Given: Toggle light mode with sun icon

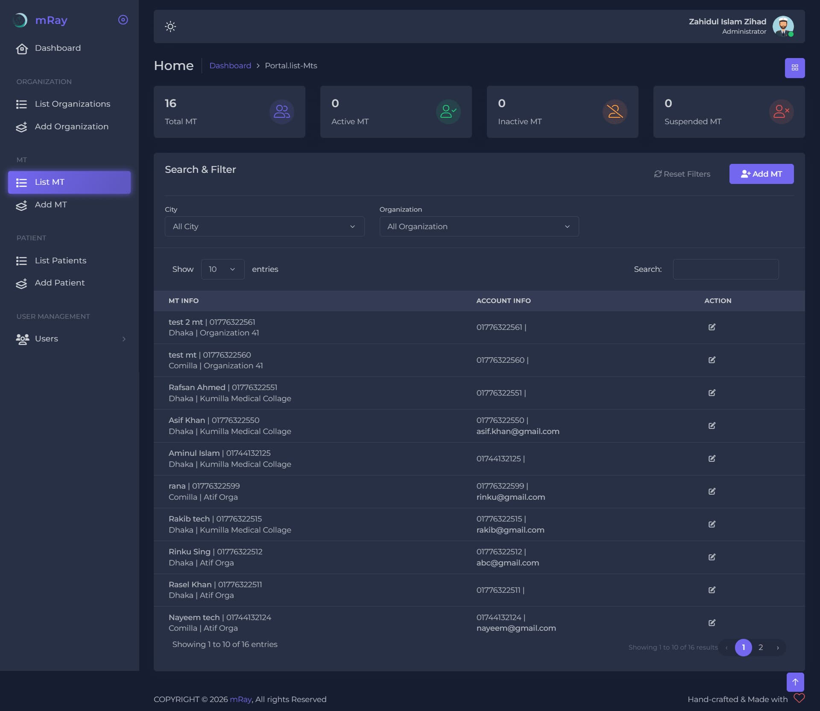Looking at the screenshot, I should tap(170, 26).
